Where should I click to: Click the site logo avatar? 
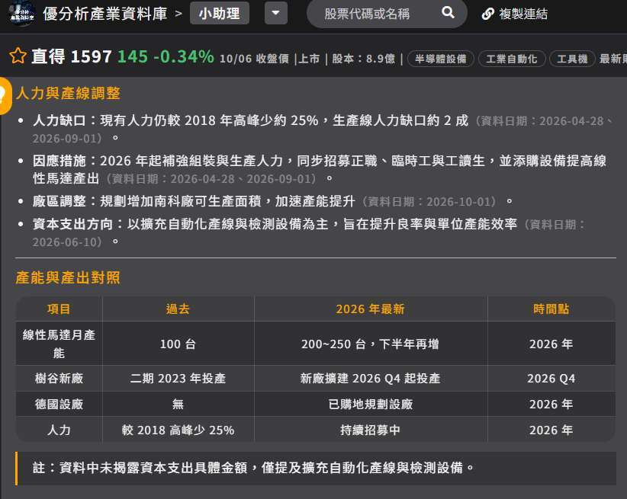point(22,14)
